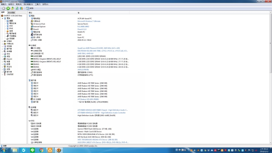Click the Report (報告) toolbar button
This screenshot has width=272, height=153.
click(x=30, y=8)
